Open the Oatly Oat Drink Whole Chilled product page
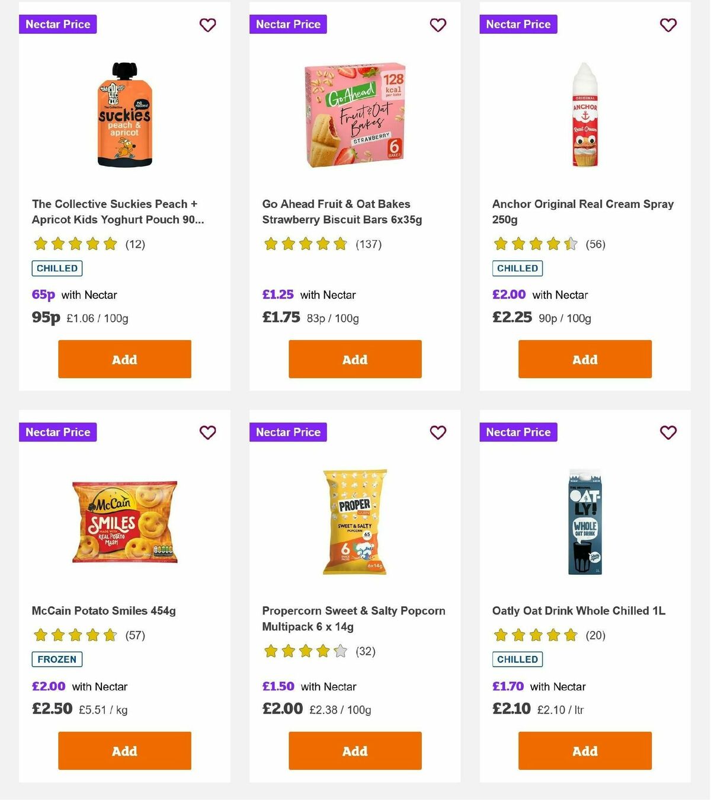 coord(578,610)
